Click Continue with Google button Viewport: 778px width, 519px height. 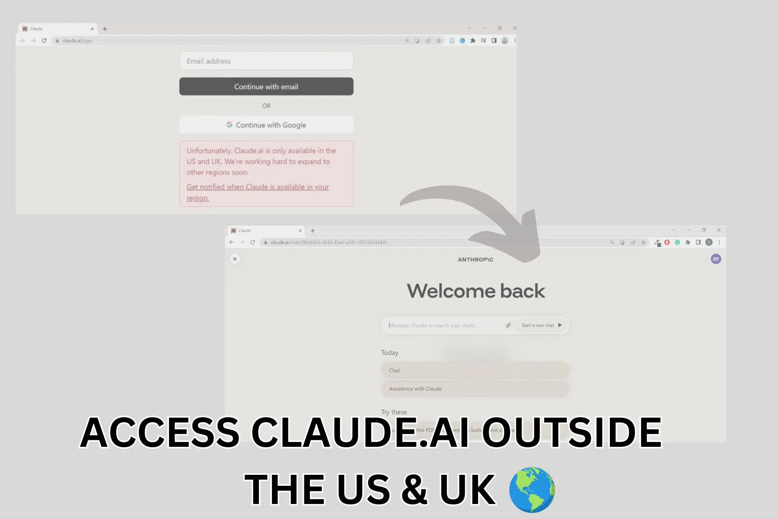tap(266, 124)
